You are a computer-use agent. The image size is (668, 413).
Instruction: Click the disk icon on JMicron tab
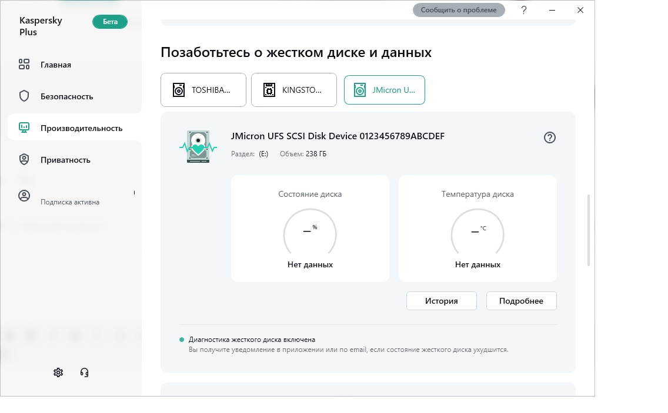(x=360, y=90)
